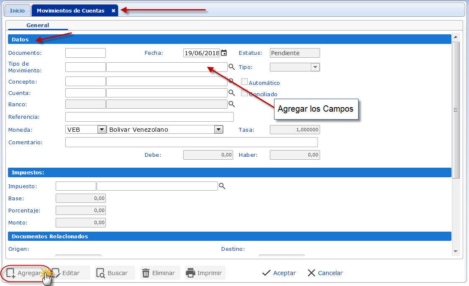This screenshot has height=286, width=469.
Task: Confirm the form with Aceptar
Action: point(279,273)
